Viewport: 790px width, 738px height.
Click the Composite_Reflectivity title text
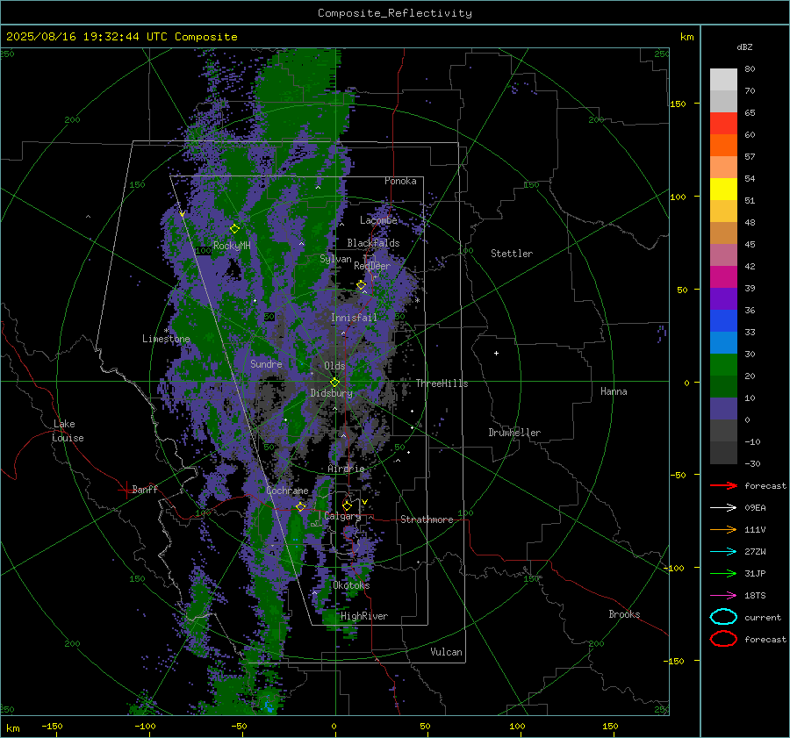click(x=394, y=13)
